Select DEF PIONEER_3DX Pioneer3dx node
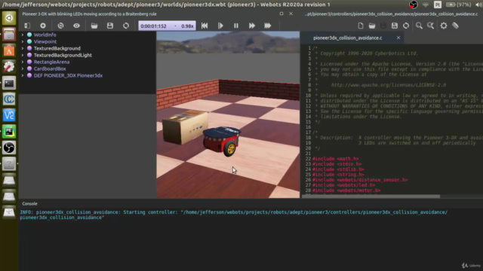The width and height of the screenshot is (483, 271). pos(68,75)
